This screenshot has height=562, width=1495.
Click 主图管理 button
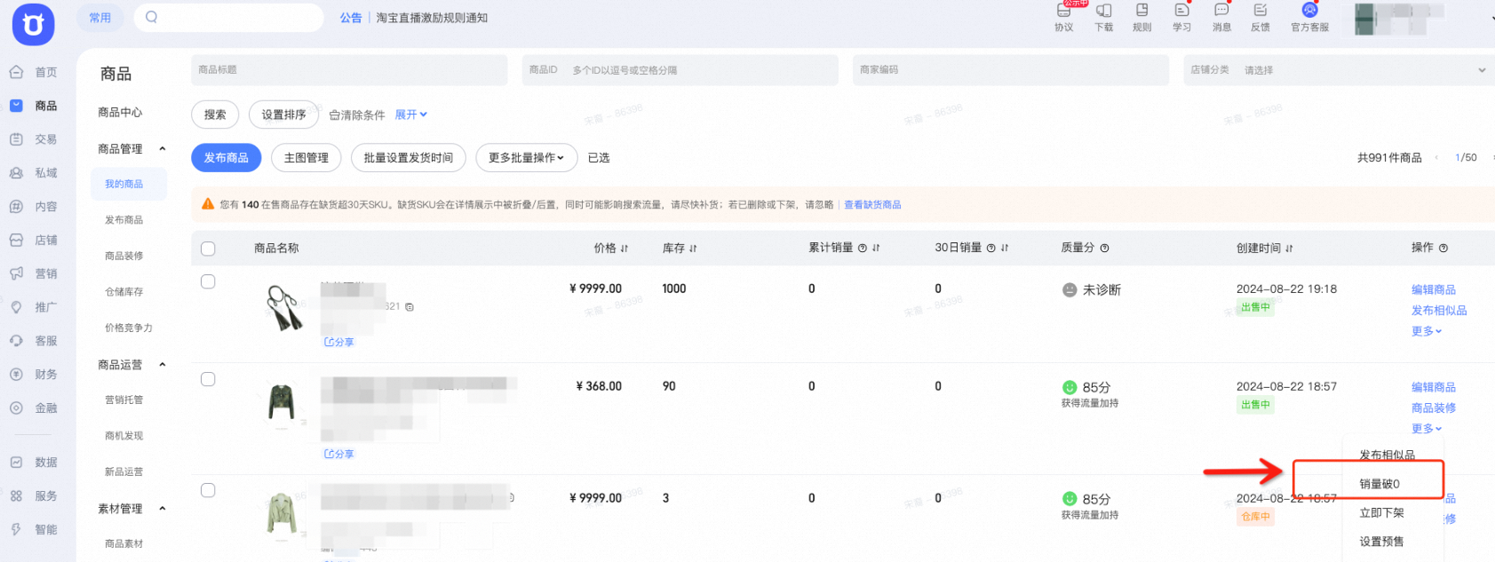click(306, 158)
